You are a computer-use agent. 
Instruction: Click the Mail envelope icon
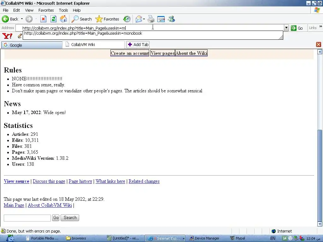pos(139,19)
